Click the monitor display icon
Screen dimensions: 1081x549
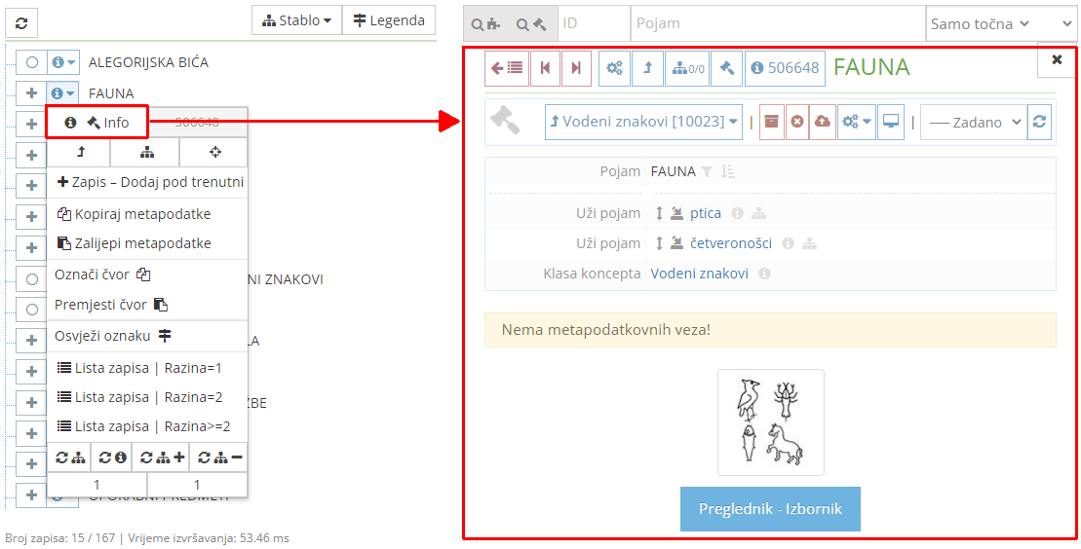click(x=892, y=122)
